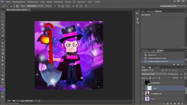Image resolution: width=187 pixels, height=105 pixels.
Task: Toggle lock all padlock icon
Action: click(x=159, y=78)
